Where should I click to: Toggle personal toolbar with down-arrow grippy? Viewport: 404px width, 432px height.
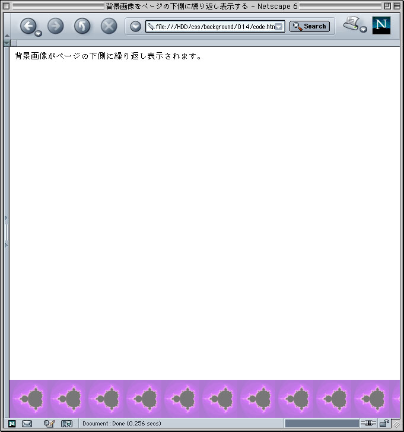pyautogui.click(x=7, y=43)
